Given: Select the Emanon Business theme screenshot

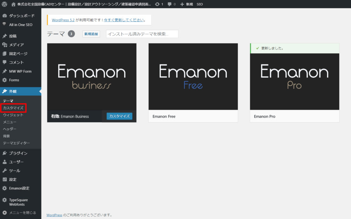Looking at the screenshot, I should pyautogui.click(x=92, y=77).
